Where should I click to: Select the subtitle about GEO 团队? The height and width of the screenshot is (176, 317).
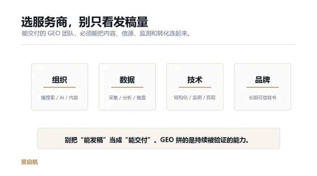(x=107, y=33)
